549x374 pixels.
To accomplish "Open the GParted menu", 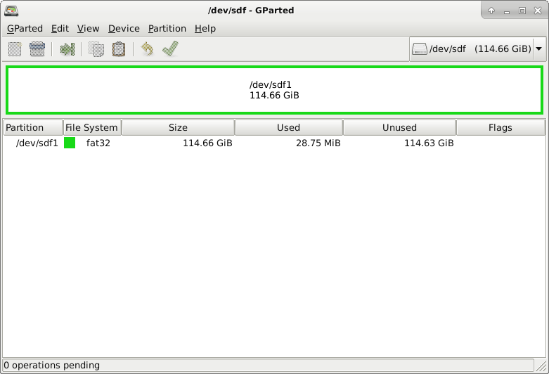I will 25,28.
